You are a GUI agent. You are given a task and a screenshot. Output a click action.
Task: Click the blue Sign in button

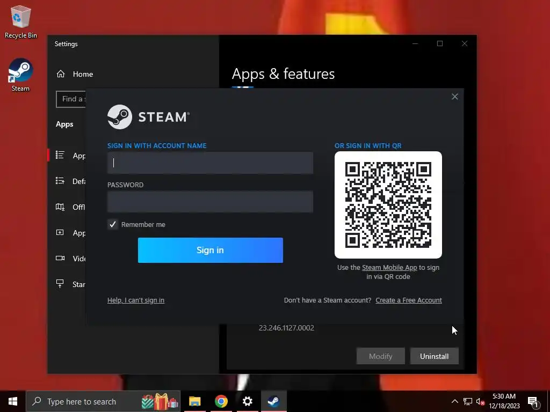tap(210, 250)
